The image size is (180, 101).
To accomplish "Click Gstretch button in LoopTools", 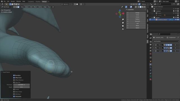I will (x=137, y=21).
